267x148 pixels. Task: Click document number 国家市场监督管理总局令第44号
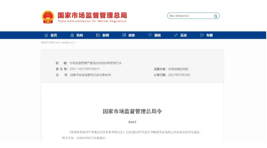click(x=91, y=75)
